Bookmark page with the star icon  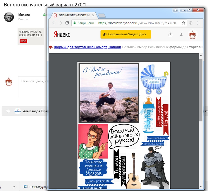point(184,23)
